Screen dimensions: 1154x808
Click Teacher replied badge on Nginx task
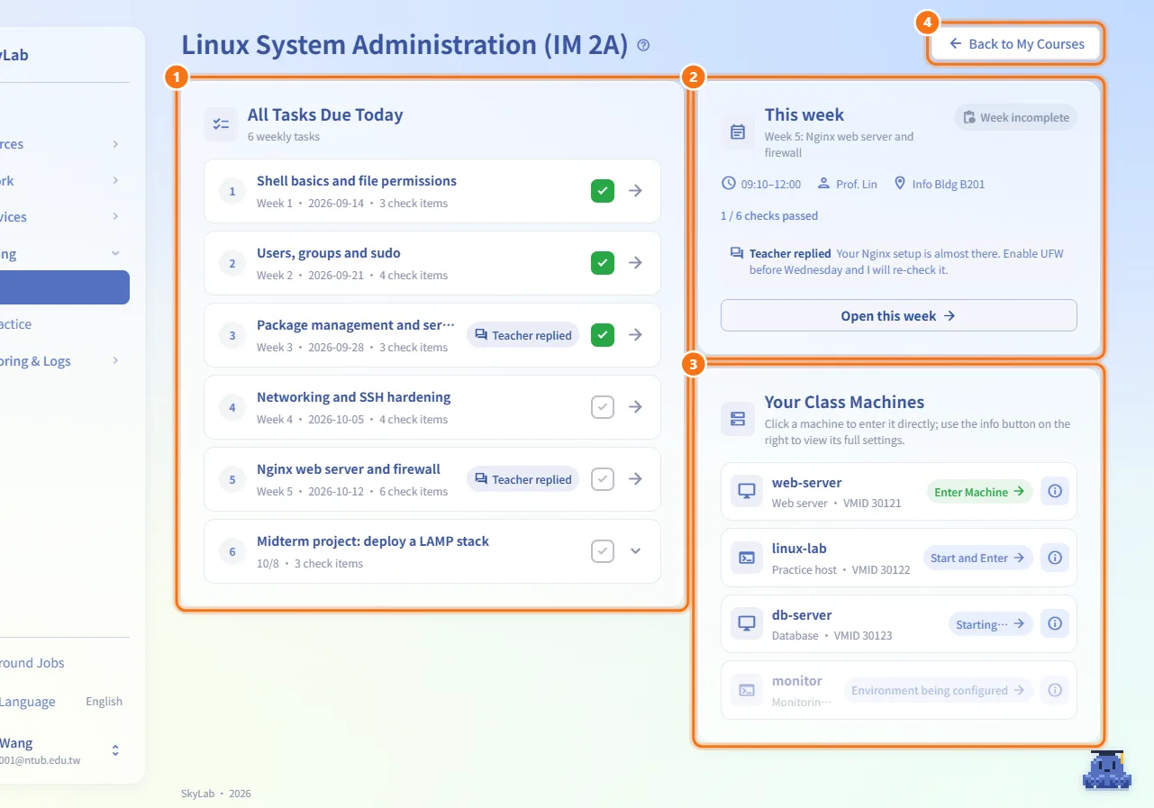tap(522, 479)
